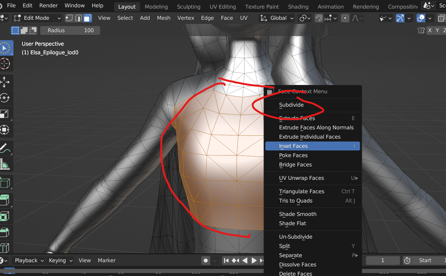The image size is (446, 276).
Task: Switch to vertex select mode
Action: point(69,18)
